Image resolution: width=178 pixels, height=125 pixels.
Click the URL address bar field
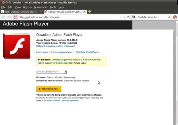[x=69, y=17]
